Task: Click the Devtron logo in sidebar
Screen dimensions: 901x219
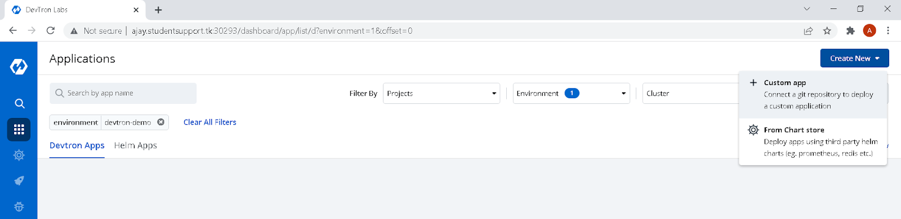Action: click(19, 67)
